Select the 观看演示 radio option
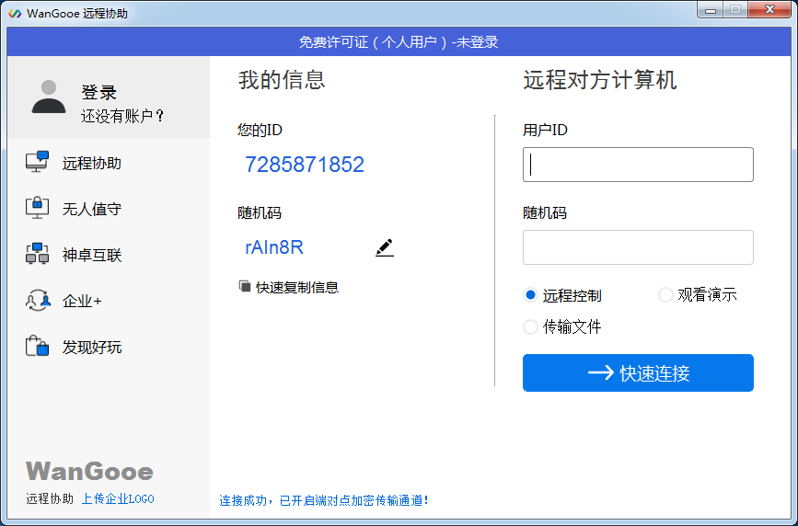 [x=665, y=295]
